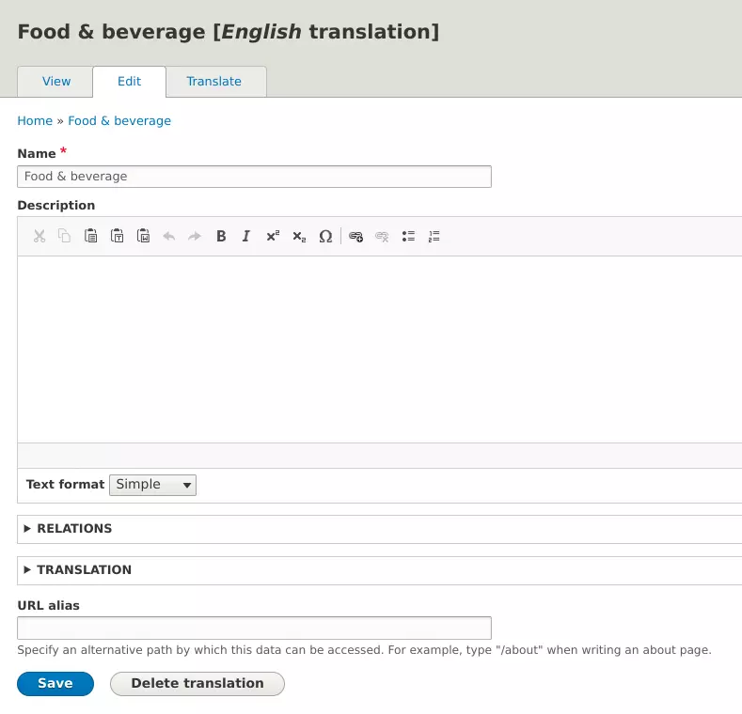Click the Copy icon in editor toolbar
The image size is (742, 714).
click(x=64, y=237)
